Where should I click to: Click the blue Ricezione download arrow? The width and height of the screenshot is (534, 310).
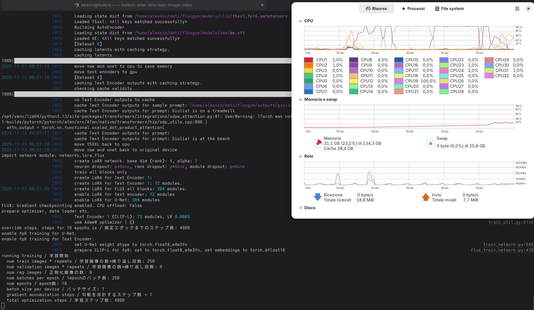click(x=317, y=197)
